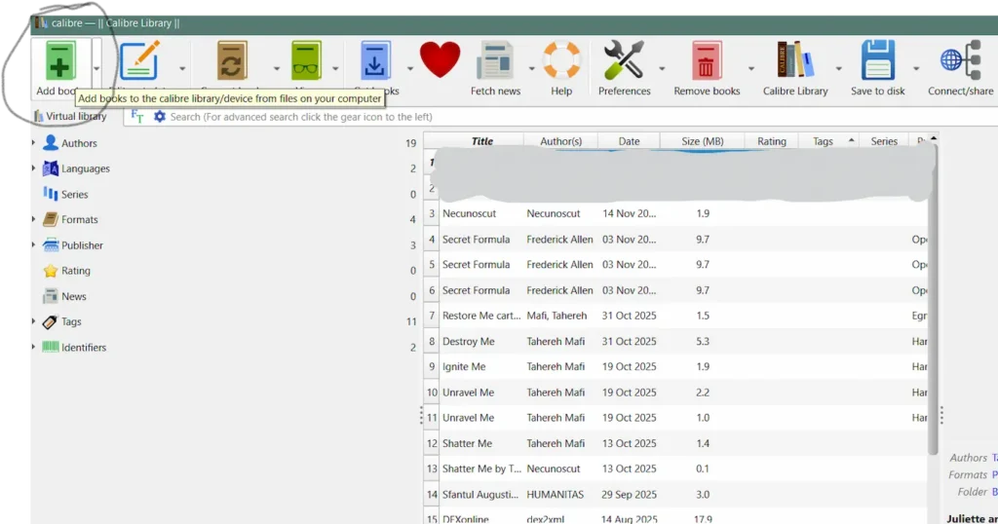Select Rating in the tag browser

(76, 270)
